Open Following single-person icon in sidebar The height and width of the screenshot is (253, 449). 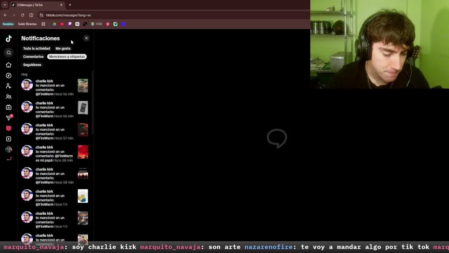coord(8,86)
